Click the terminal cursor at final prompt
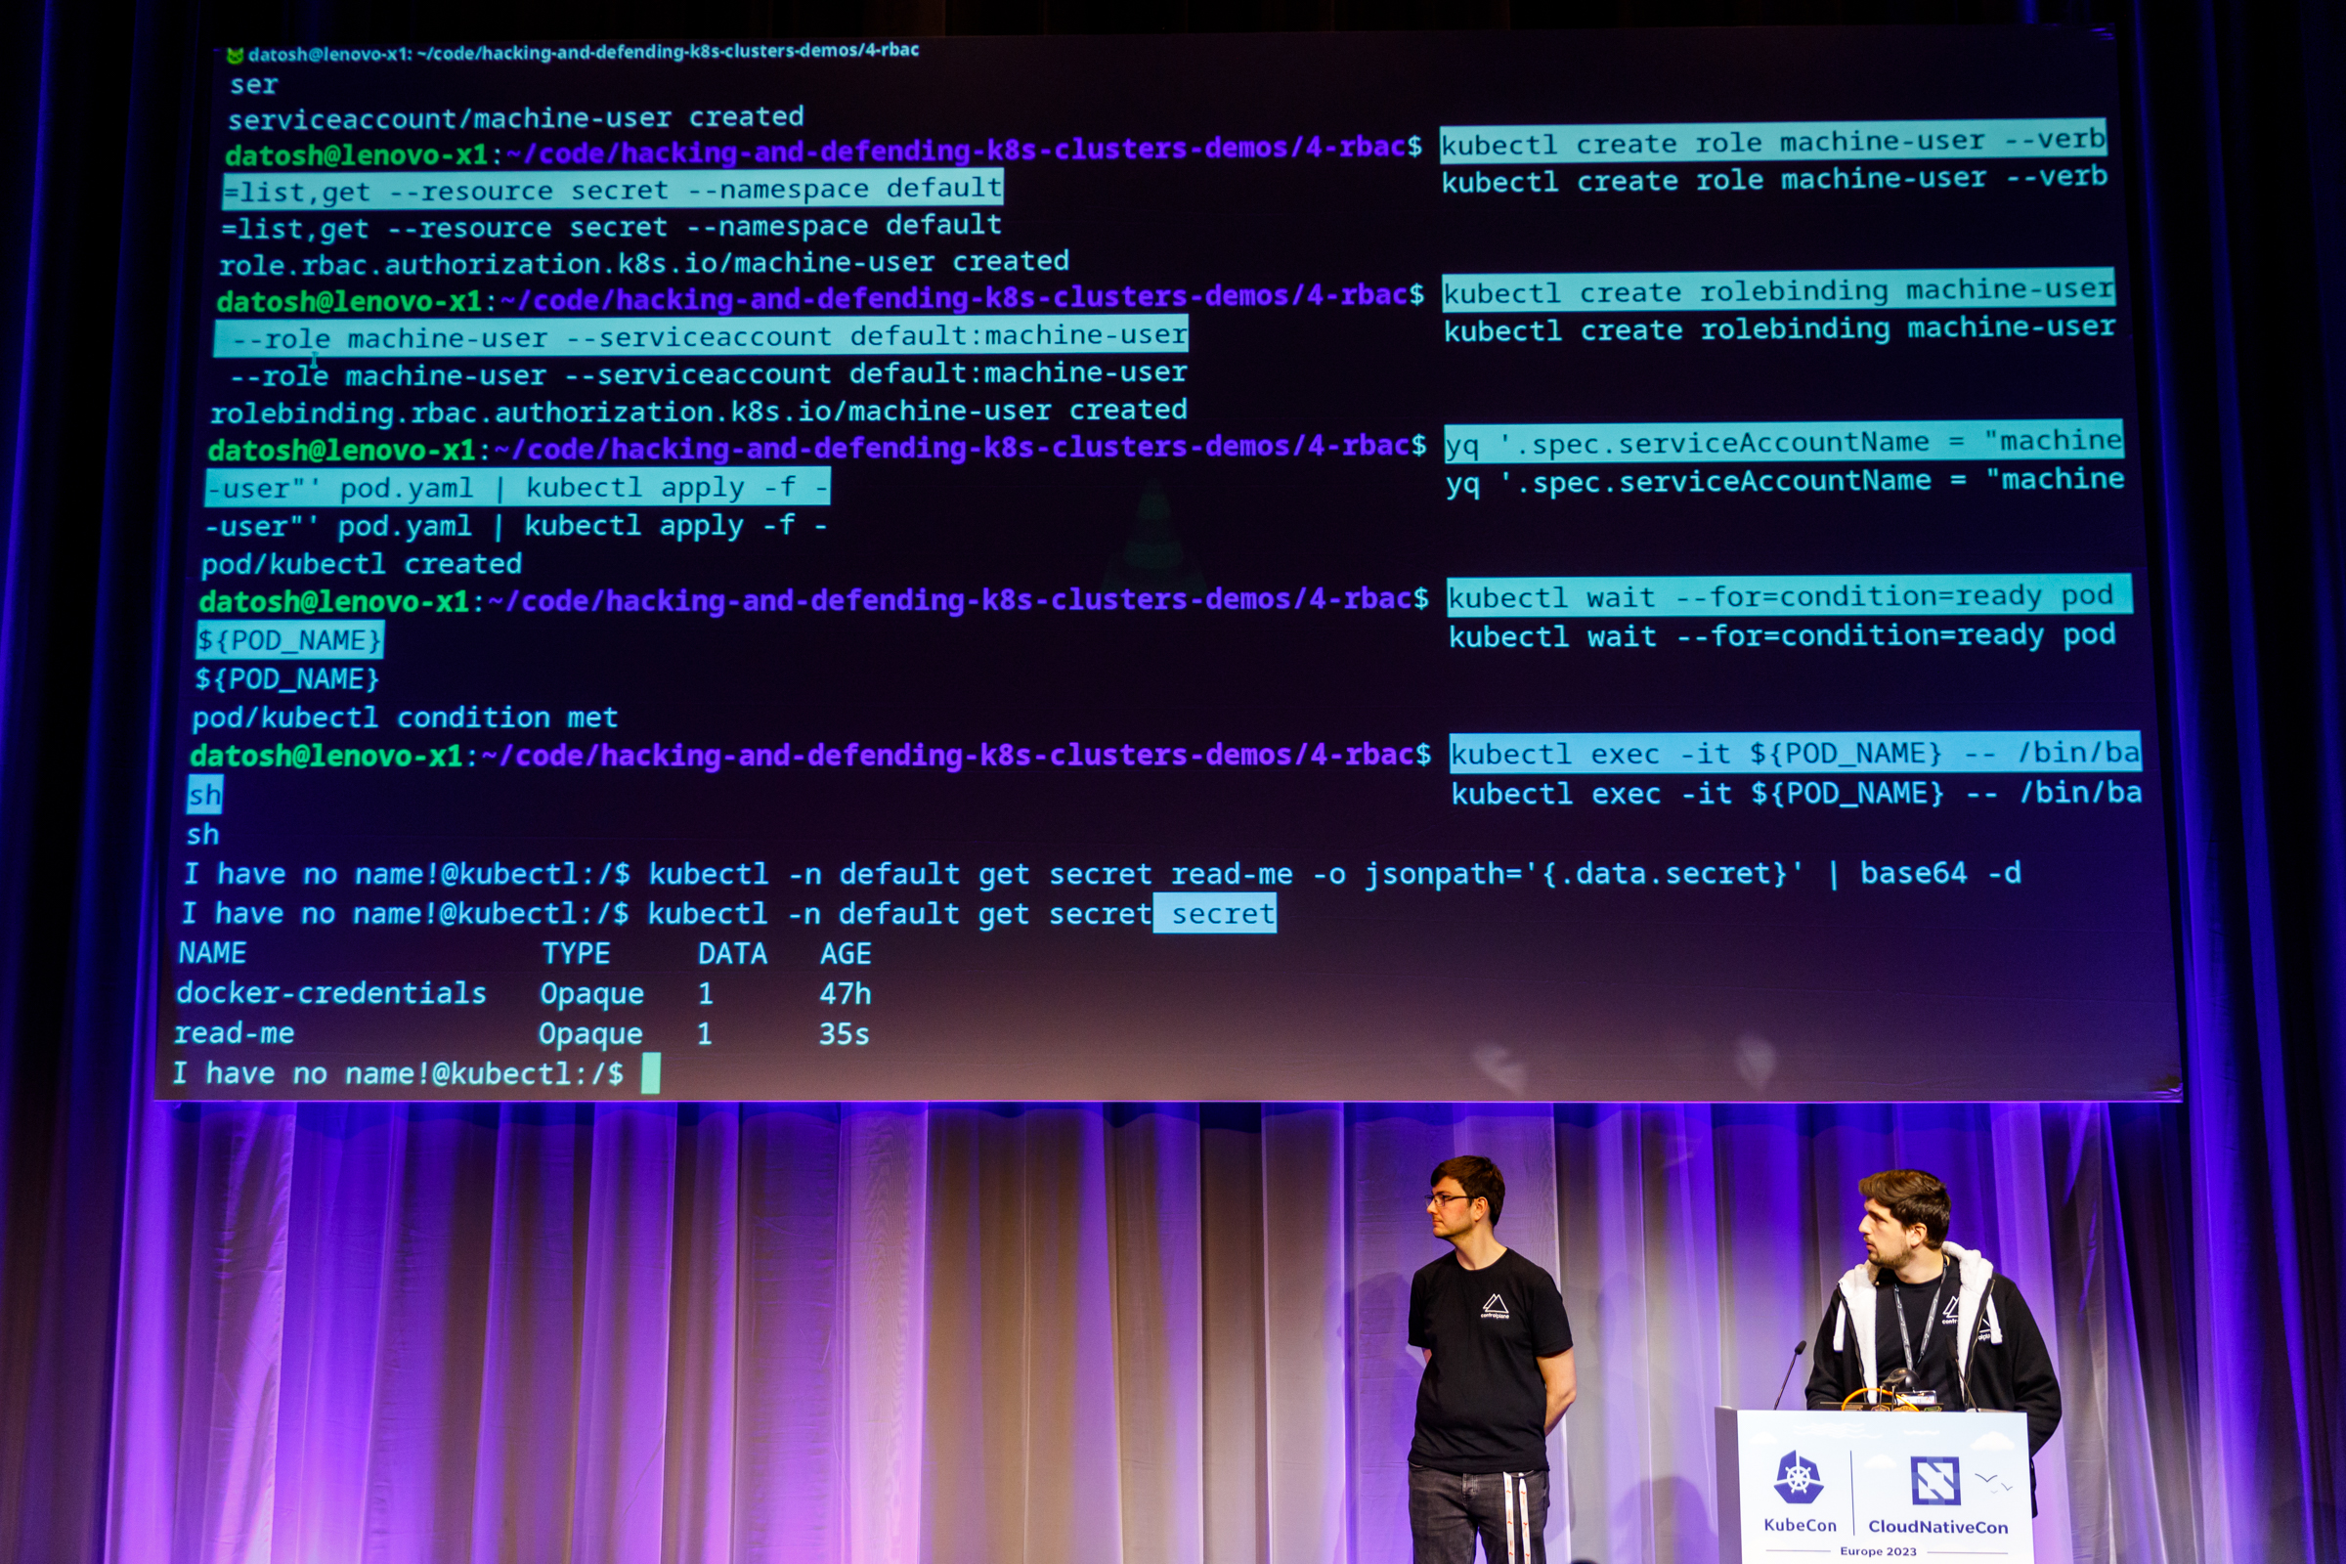 click(x=650, y=1074)
